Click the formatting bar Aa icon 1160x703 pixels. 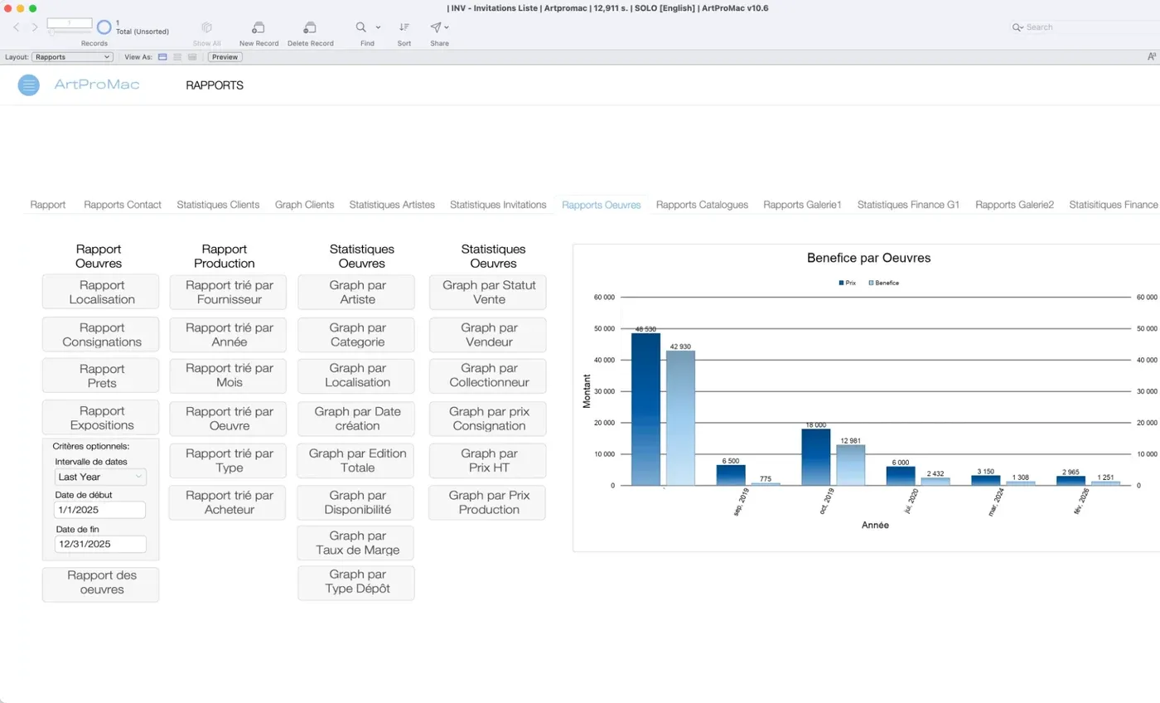[x=1152, y=57]
